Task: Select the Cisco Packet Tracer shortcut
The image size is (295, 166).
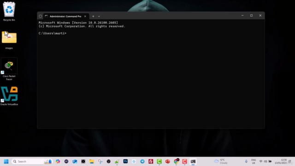Action: (x=9, y=69)
